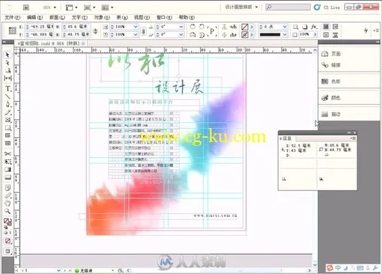Open the 文字 (Type) menu

point(80,17)
